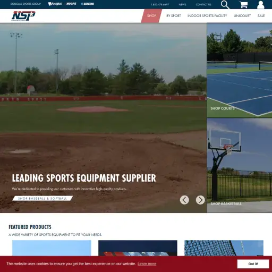Go to NSP logo homepage

23,16
